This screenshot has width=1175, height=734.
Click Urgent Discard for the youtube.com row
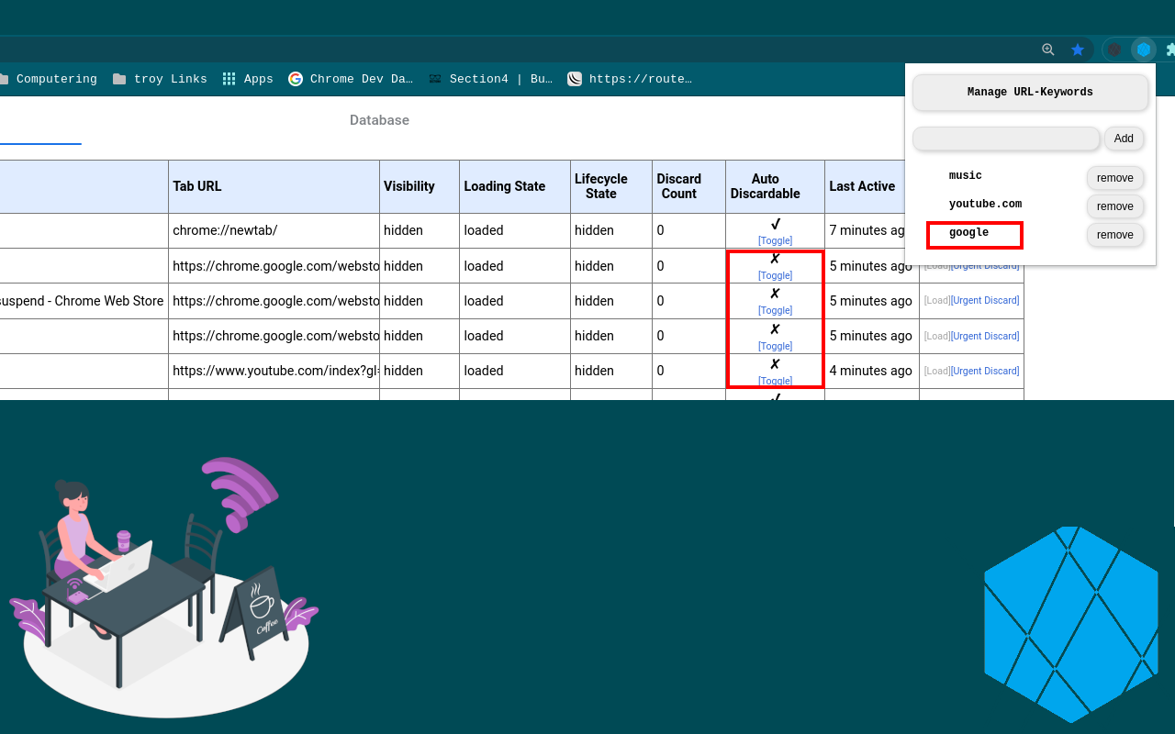985,371
